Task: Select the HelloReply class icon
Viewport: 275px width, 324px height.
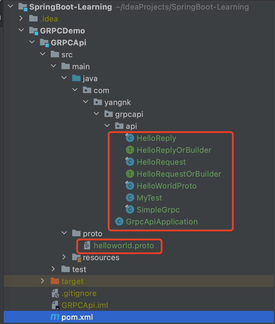Action: (x=129, y=138)
